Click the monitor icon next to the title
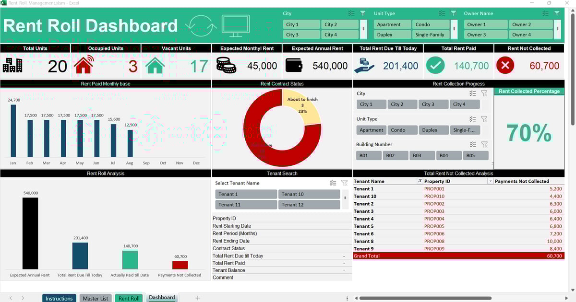This screenshot has height=302, width=576. click(x=235, y=24)
